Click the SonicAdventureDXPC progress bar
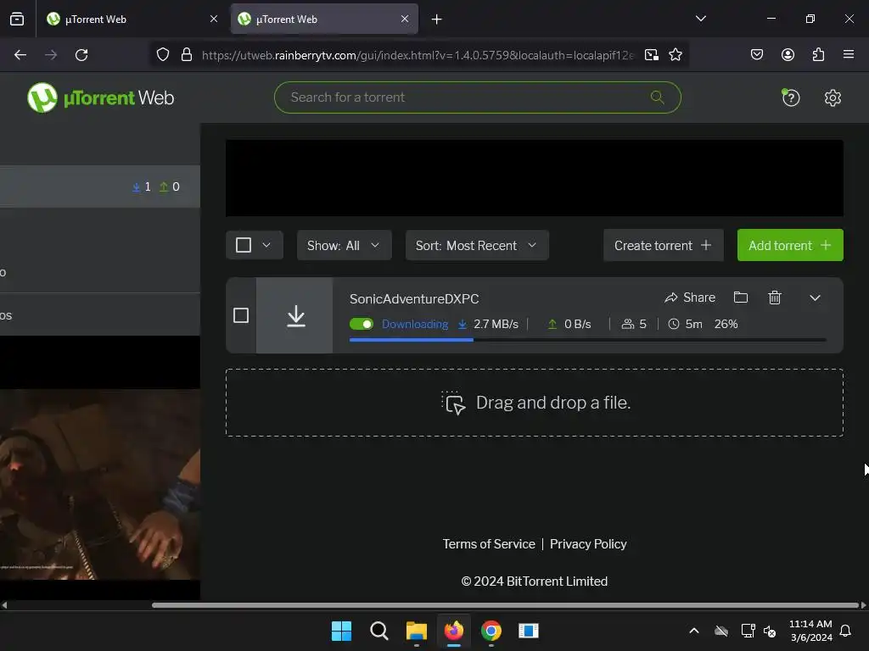 [587, 340]
